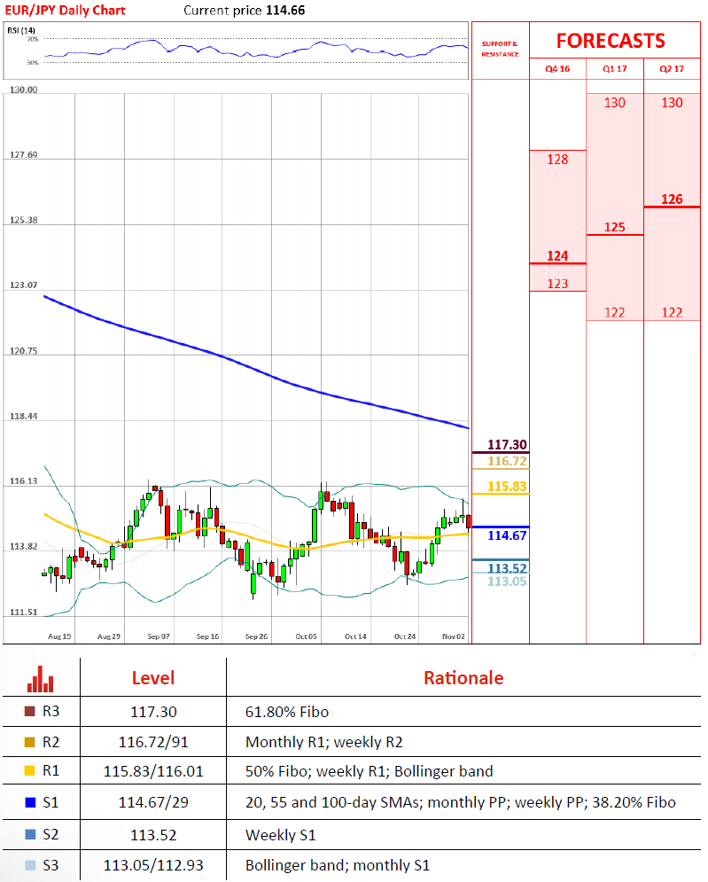Click the R2 gold color swatch

(x=30, y=742)
